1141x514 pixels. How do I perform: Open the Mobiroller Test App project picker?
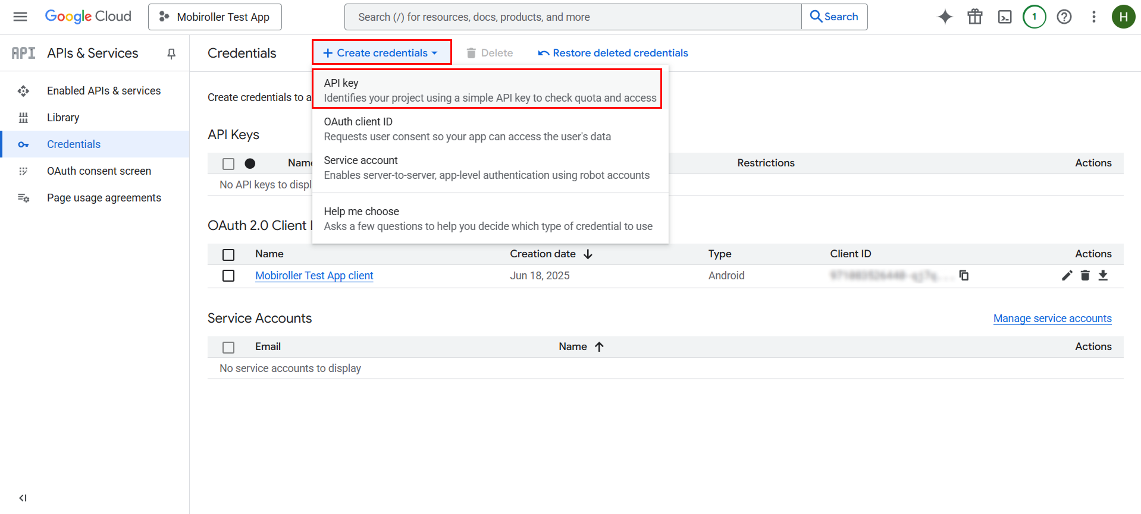pos(215,17)
